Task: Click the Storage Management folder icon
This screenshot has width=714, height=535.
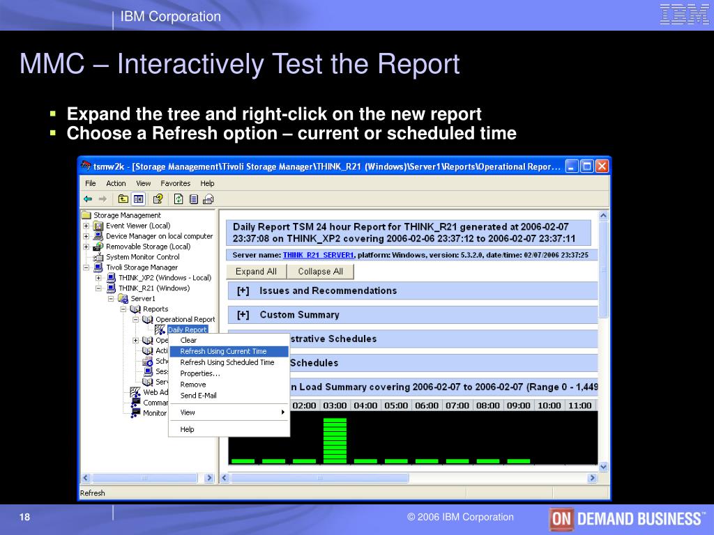Action: point(86,215)
